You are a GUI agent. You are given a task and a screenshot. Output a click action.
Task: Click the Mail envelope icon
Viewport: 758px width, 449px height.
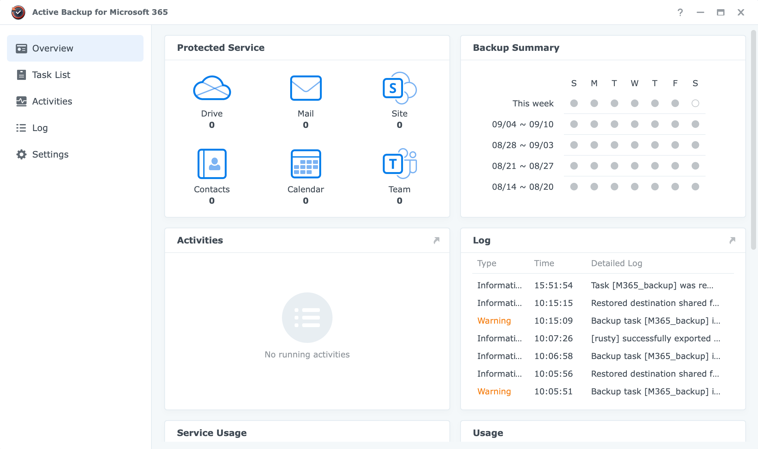(x=306, y=88)
